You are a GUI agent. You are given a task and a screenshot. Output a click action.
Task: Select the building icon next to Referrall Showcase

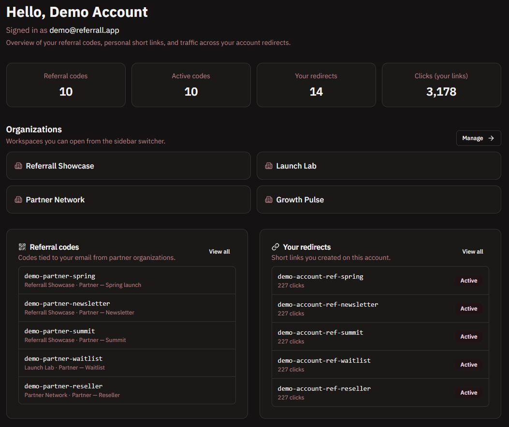click(18, 165)
